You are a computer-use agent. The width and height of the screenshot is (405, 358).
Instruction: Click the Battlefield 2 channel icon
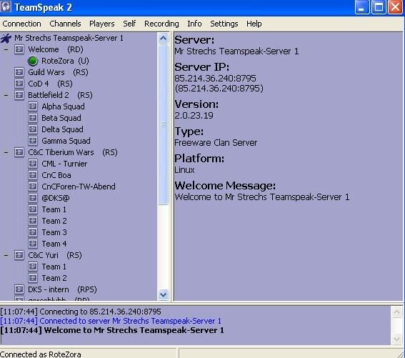coord(19,95)
